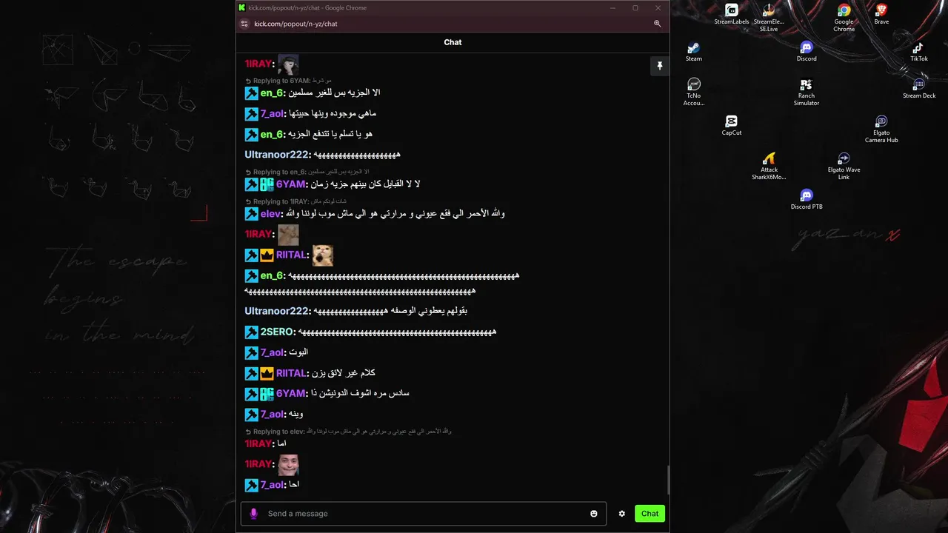948x533 pixels.
Task: Click the 2SERO username in chat
Action: [278, 332]
